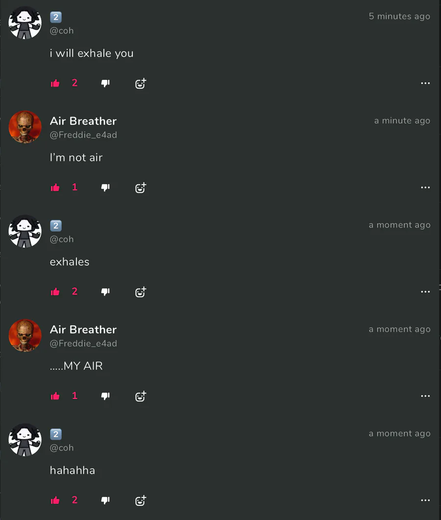The image size is (441, 520).
Task: Toggle like on "I'm not air" comment
Action: [55, 188]
